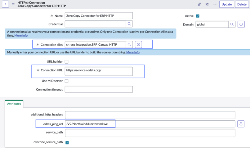This screenshot has width=250, height=148.
Task: Click the Update button
Action: [x=226, y=4]
